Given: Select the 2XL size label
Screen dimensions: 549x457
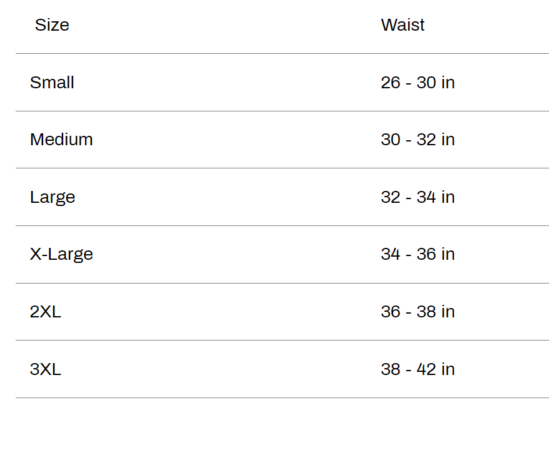Looking at the screenshot, I should 46,312.
